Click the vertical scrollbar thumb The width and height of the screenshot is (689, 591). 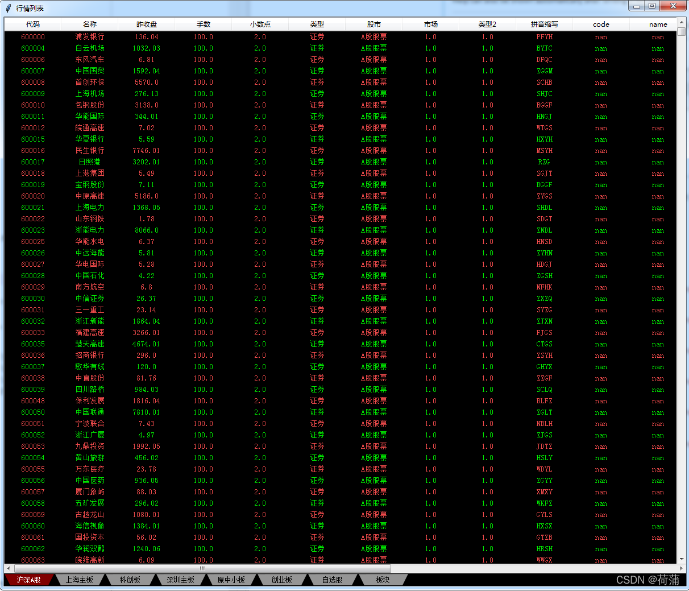pyautogui.click(x=682, y=32)
